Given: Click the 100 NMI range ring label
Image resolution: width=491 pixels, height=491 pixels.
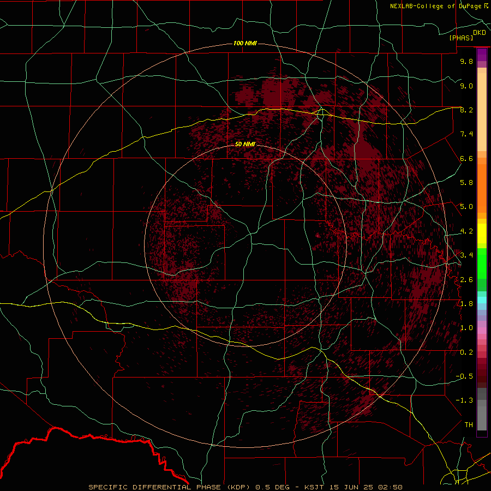Looking at the screenshot, I should tap(245, 43).
